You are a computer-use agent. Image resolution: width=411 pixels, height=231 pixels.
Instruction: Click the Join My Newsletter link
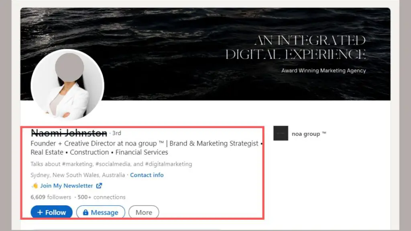click(x=67, y=186)
